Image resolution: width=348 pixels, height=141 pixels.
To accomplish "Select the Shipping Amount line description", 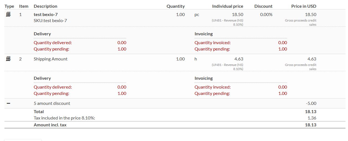I will coord(50,59).
